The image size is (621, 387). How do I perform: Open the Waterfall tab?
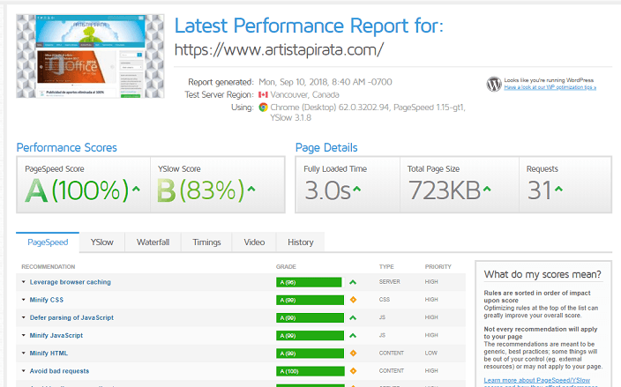pyautogui.click(x=153, y=242)
